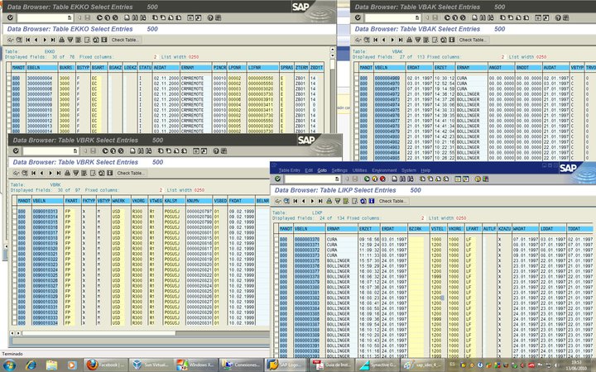The width and height of the screenshot is (596, 372).
Task: Click Enter checkmark icon in EKKO window
Action: coord(10,17)
